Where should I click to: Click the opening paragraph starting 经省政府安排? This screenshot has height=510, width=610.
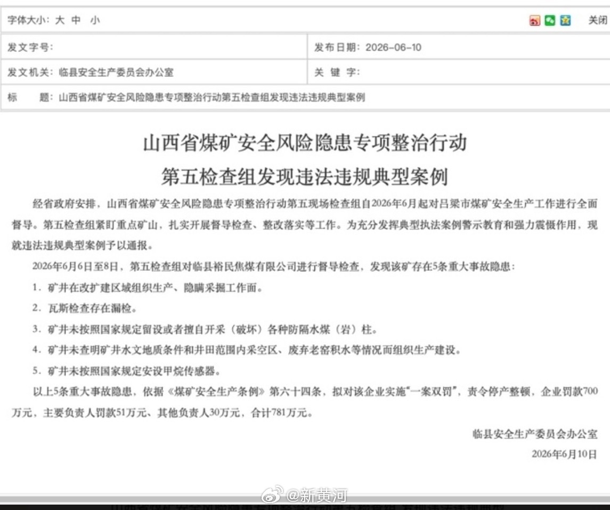[x=305, y=224]
